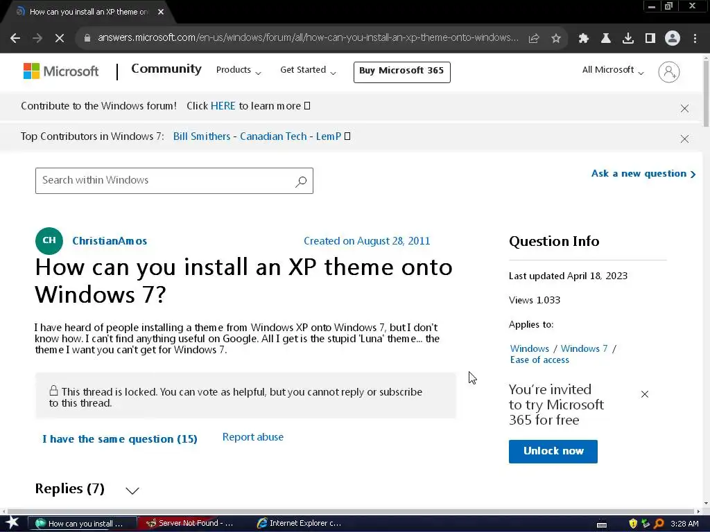
Task: Click the keyboard icon in system tray
Action: [602, 524]
